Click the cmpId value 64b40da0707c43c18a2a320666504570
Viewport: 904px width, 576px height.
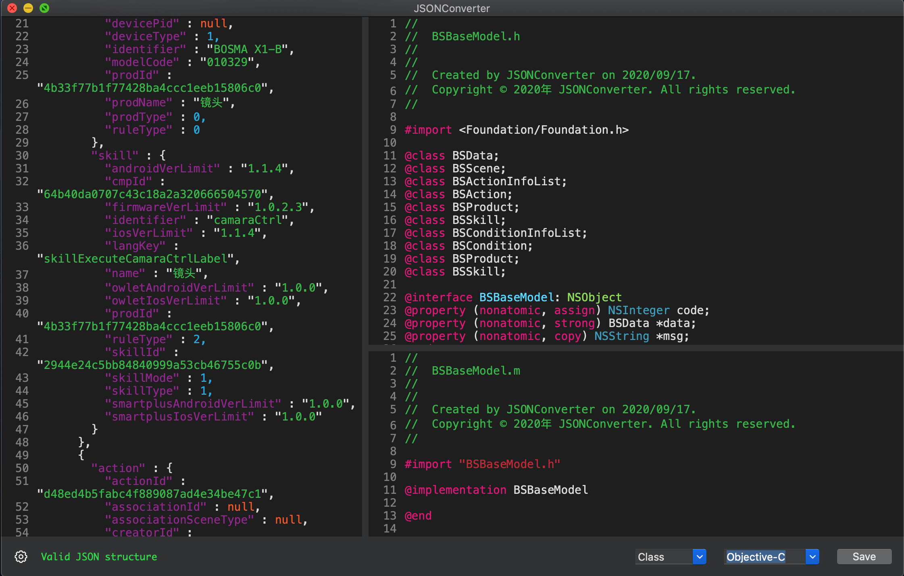click(152, 194)
